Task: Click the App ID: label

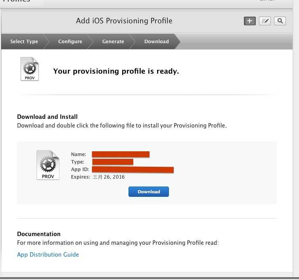Action: [x=80, y=170]
